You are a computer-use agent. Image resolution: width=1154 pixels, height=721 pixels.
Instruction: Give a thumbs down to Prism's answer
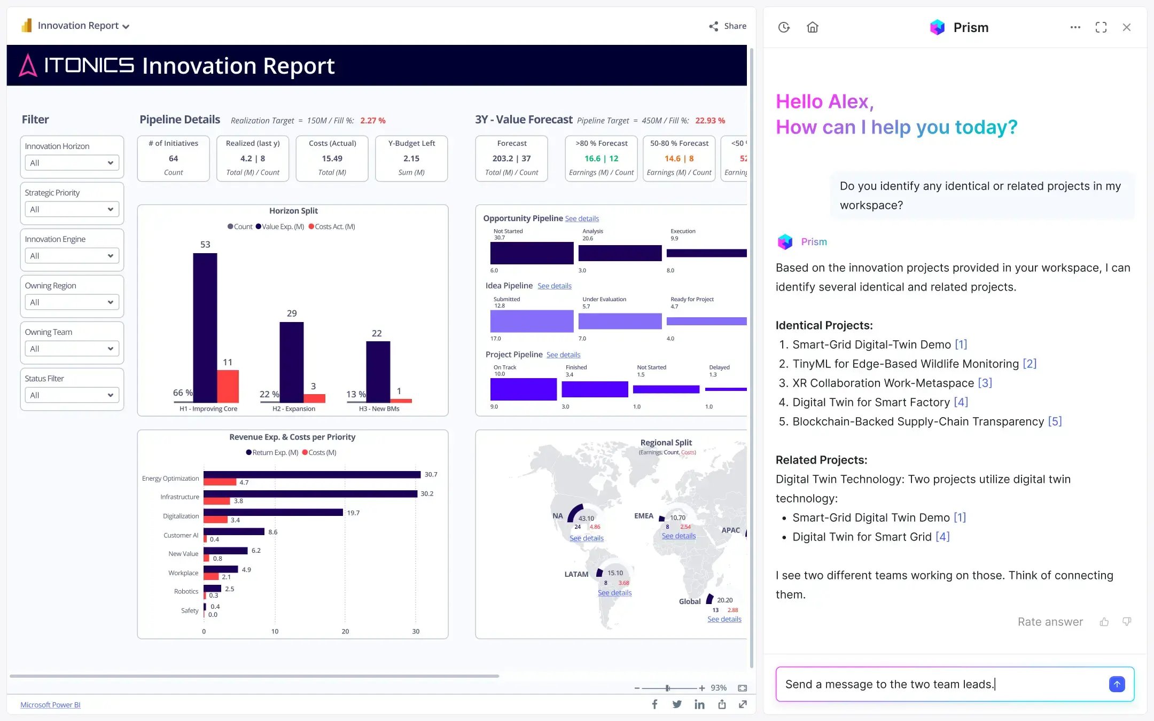tap(1126, 621)
